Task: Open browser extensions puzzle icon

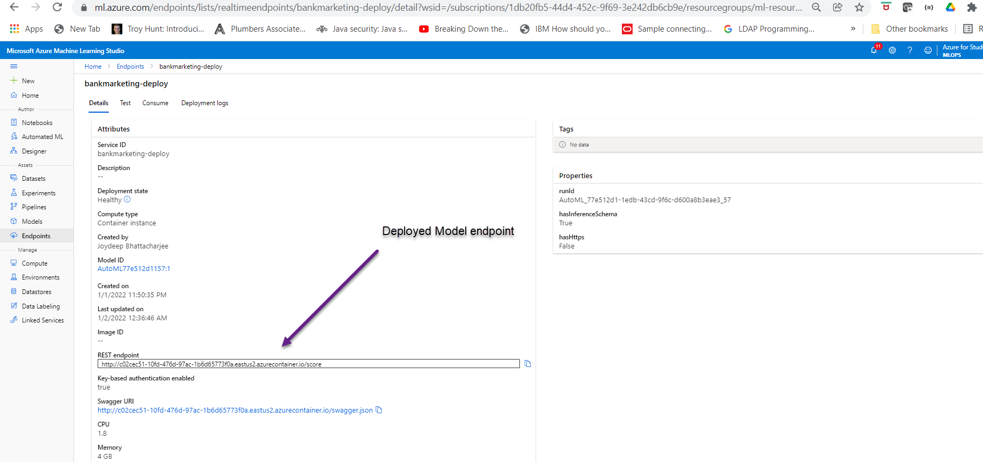Action: tap(972, 7)
